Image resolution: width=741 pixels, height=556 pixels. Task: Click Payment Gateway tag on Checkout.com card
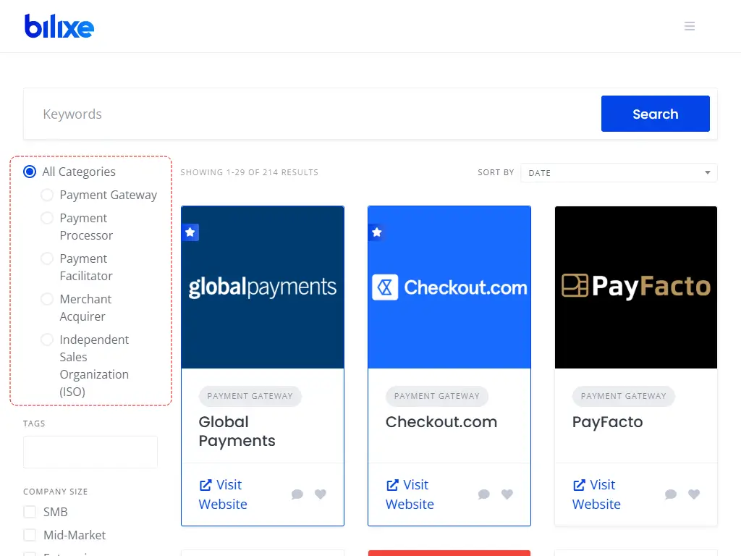coord(436,396)
